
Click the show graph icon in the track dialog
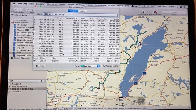(43, 66)
